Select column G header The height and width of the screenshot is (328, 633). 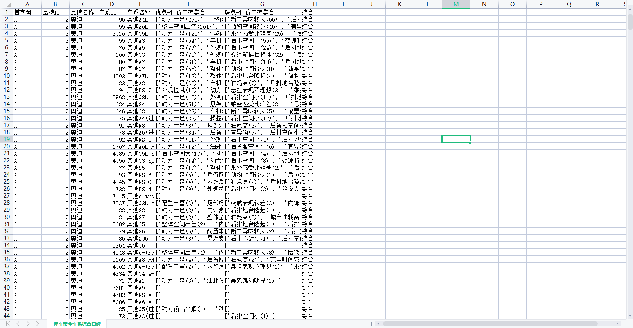coord(262,4)
